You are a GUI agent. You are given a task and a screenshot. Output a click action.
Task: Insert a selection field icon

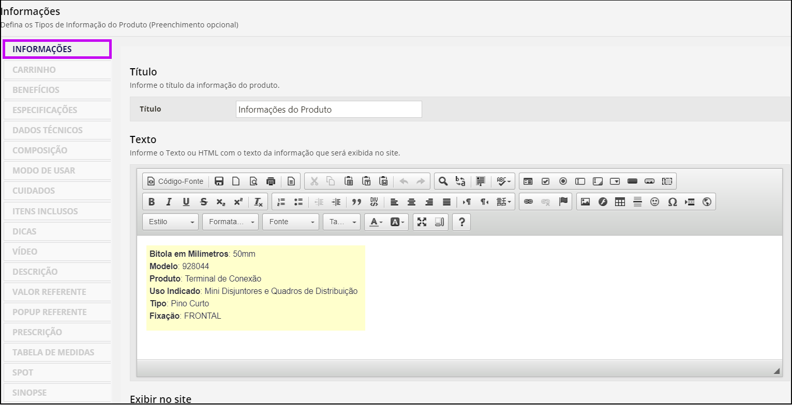[615, 181]
